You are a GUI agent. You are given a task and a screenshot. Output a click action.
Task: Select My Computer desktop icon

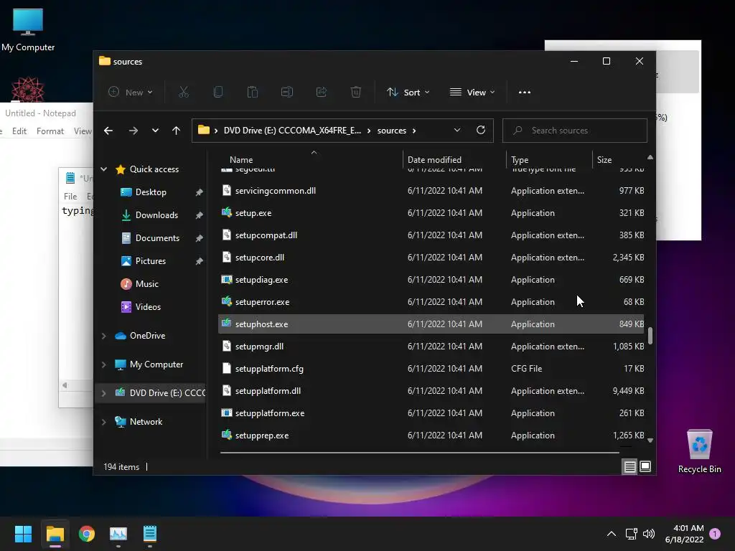click(x=28, y=30)
